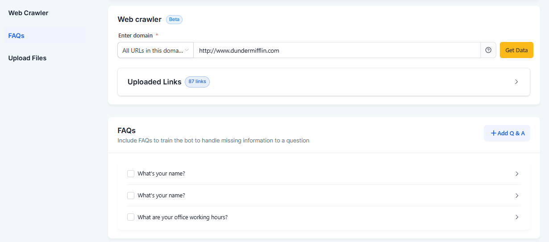549x242 pixels.
Task: Click chevron arrow of second "What's your name?" row
Action: (517, 196)
